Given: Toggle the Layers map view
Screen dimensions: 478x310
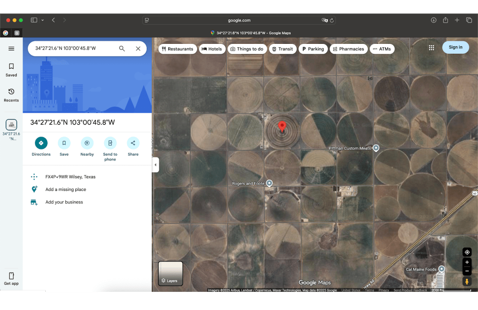Looking at the screenshot, I should point(171,273).
